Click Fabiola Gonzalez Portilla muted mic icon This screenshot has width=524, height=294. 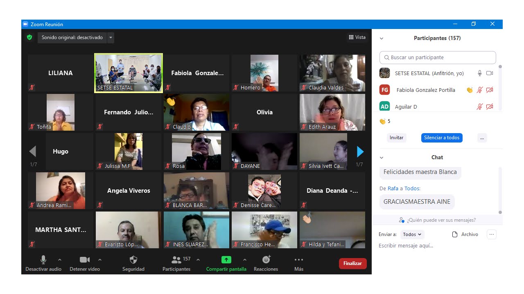480,90
